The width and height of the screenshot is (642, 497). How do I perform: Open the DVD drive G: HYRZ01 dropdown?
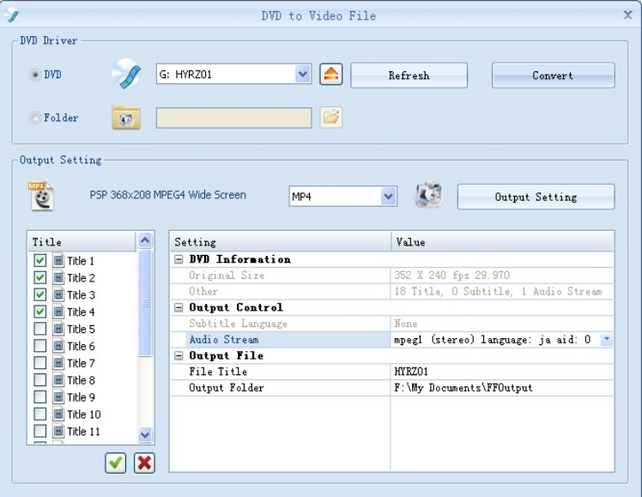pos(303,74)
